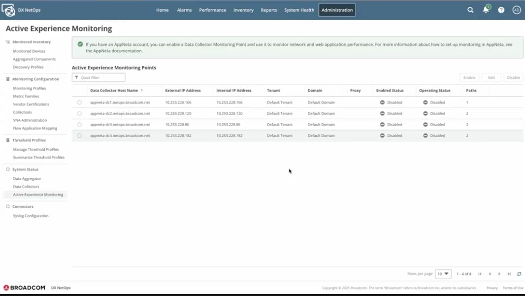Open Discovery Profiles in sidebar
Viewport: 525px width, 296px height.
(28, 67)
